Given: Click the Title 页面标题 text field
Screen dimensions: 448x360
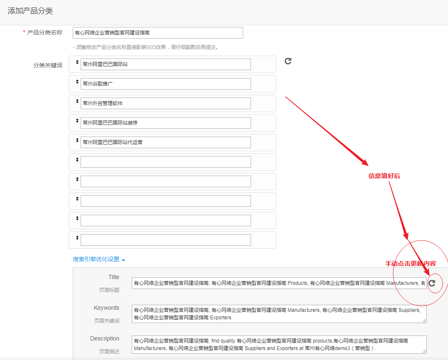Looking at the screenshot, I should [x=279, y=283].
